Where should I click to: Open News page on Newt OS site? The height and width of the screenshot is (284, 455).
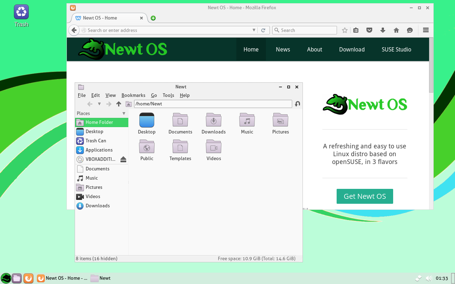click(283, 49)
